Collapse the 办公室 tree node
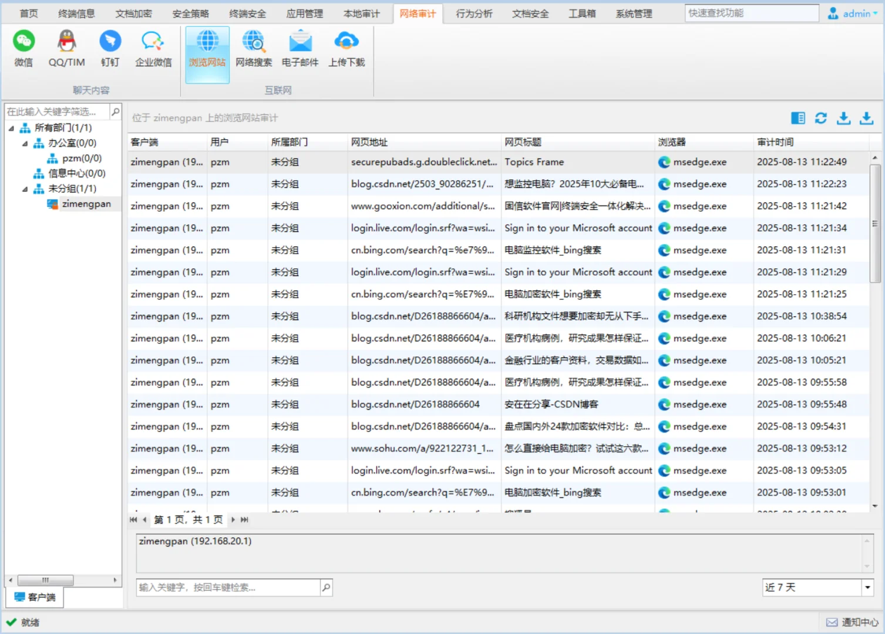 tap(25, 143)
